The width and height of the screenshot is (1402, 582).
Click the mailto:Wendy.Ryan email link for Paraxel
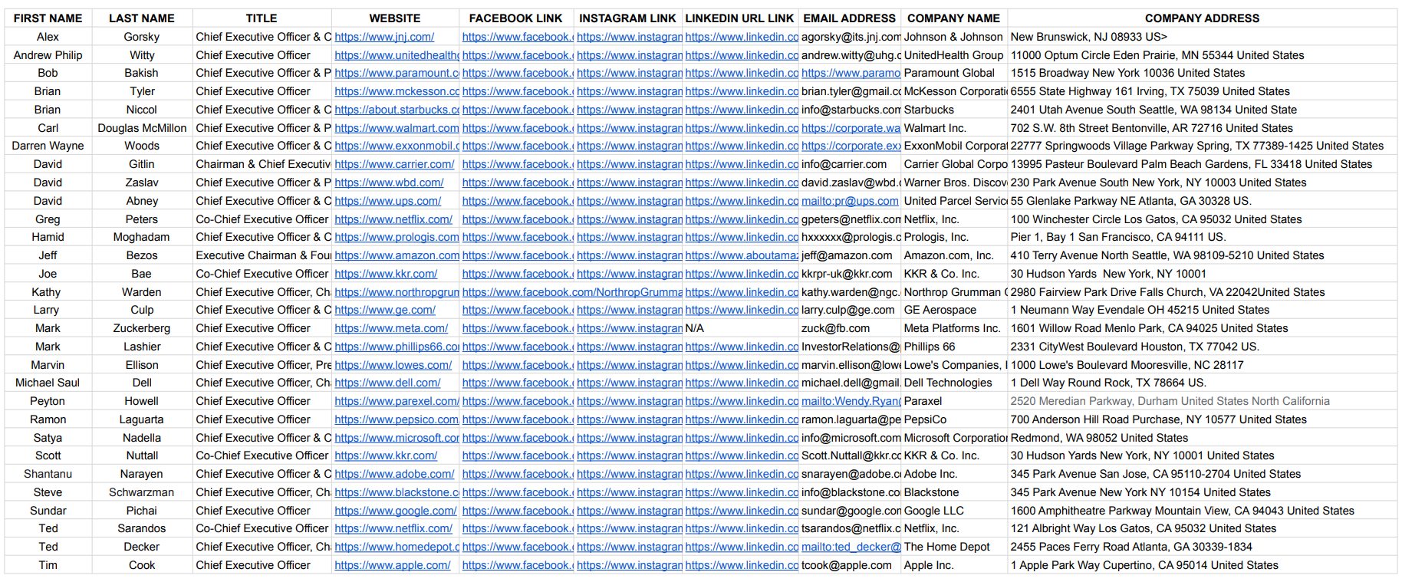click(x=851, y=401)
